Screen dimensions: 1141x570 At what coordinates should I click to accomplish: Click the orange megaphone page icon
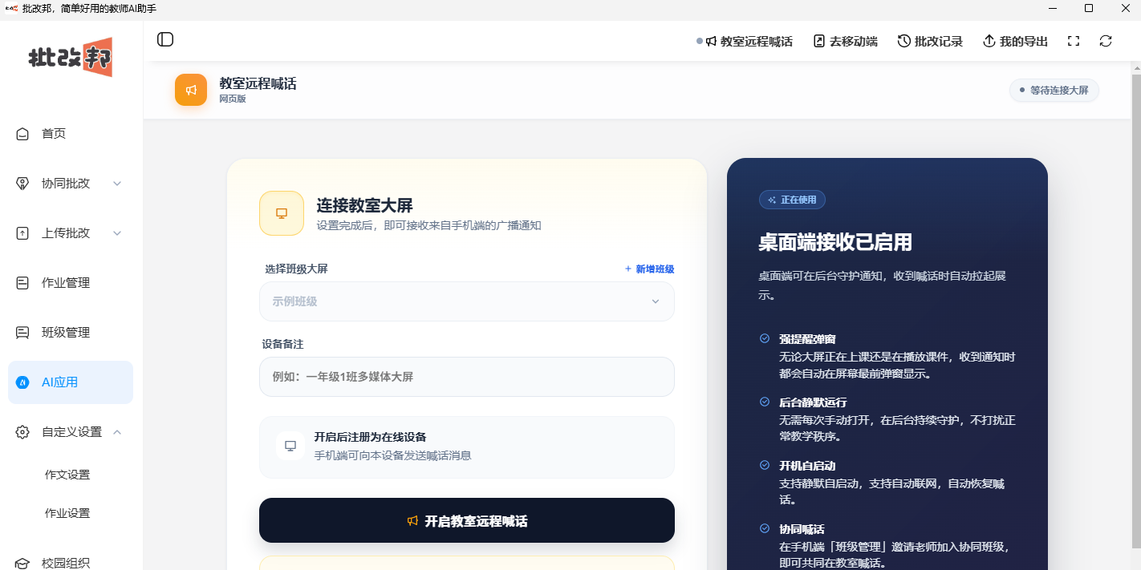point(191,90)
